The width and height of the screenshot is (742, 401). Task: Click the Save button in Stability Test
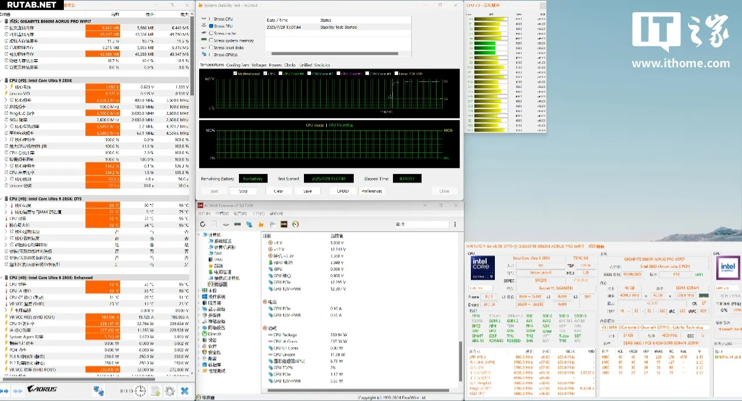click(x=307, y=191)
